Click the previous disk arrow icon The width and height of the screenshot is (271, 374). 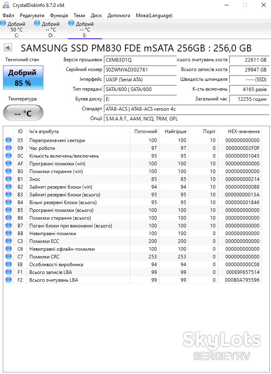pyautogui.click(x=8, y=48)
